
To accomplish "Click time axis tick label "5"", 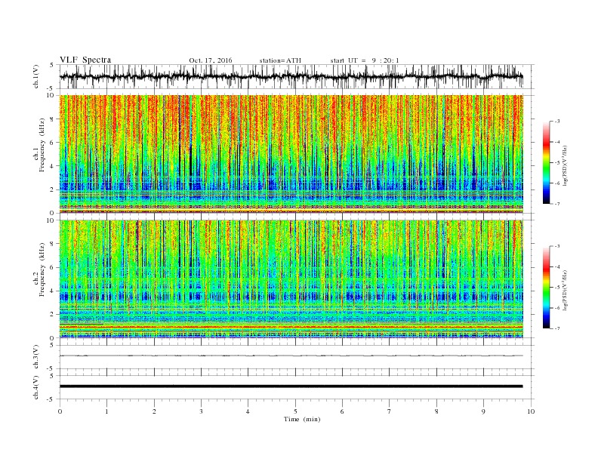I will click(x=295, y=411).
